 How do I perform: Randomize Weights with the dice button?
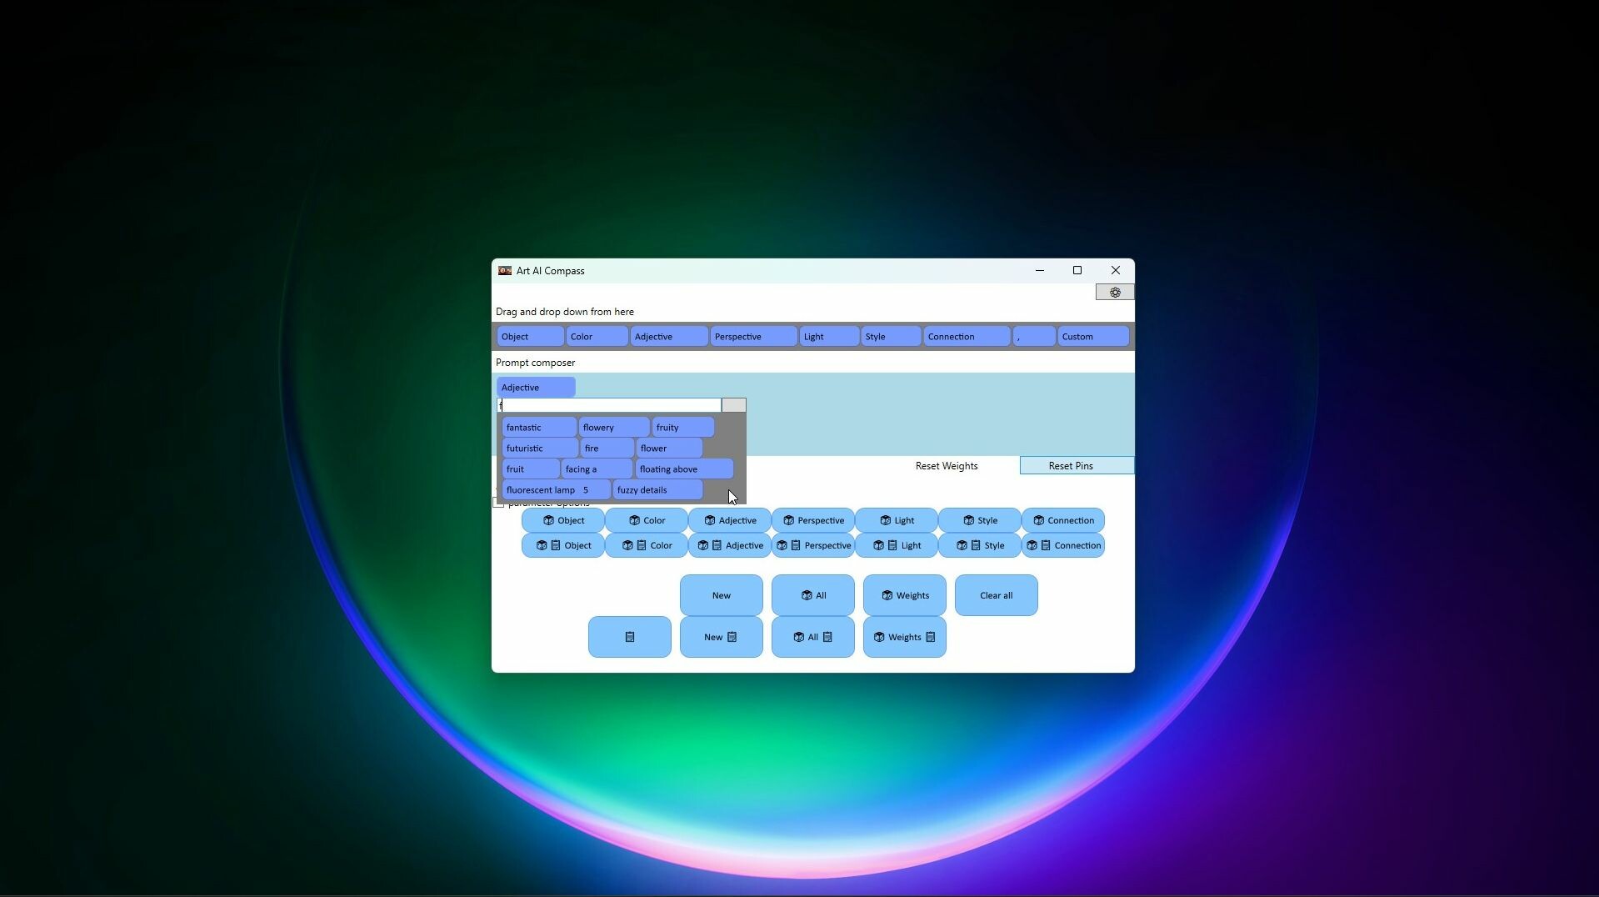pyautogui.click(x=904, y=595)
